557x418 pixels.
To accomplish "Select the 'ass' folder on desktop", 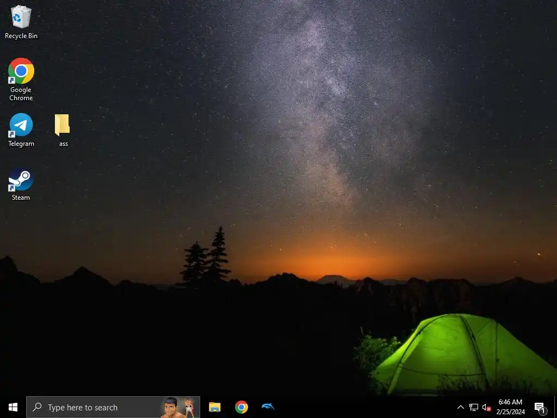I will pyautogui.click(x=63, y=130).
